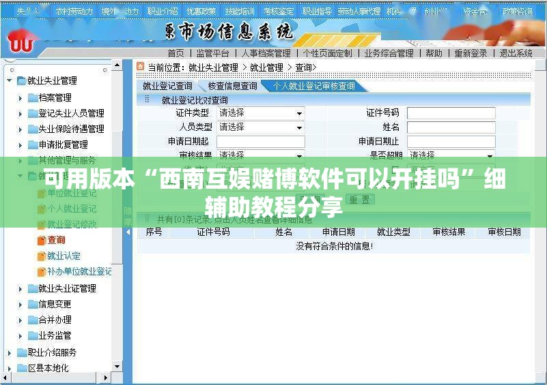Click the 区县本地化 folder icon
This screenshot has width=547, height=385.
tap(22, 368)
